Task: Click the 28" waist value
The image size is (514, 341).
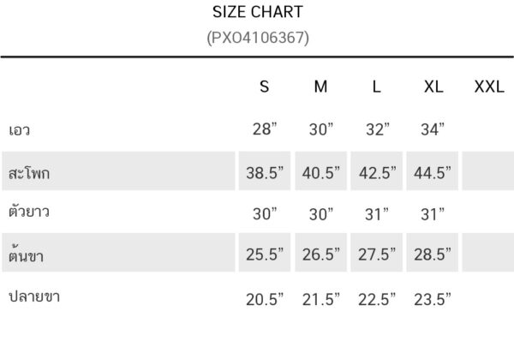Action: pos(265,129)
